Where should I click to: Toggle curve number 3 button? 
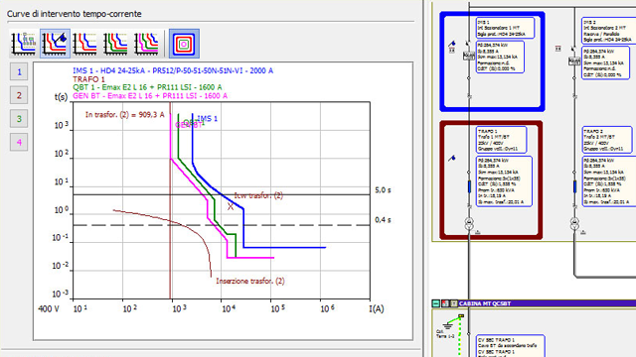tap(19, 119)
